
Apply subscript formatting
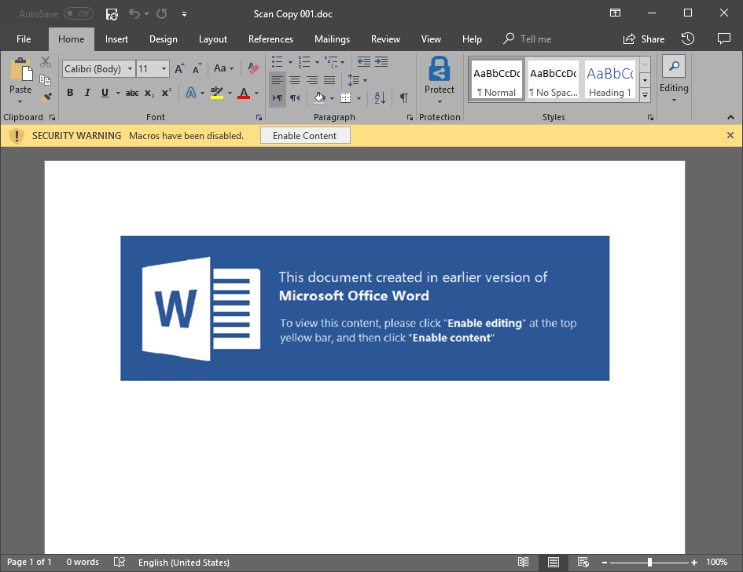[x=149, y=93]
